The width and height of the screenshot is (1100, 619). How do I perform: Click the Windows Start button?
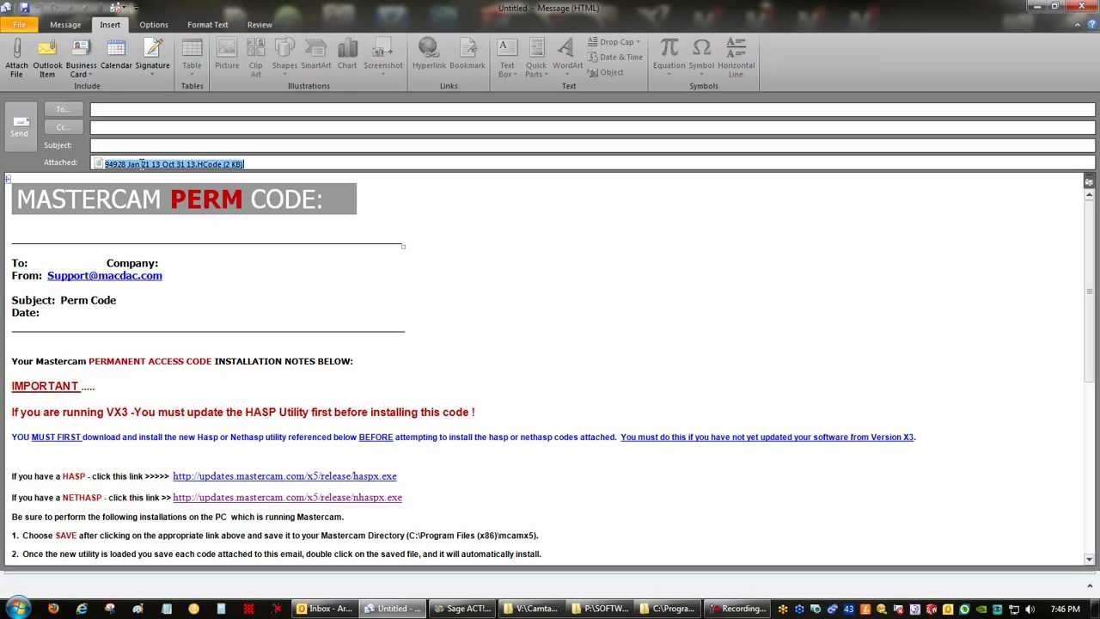point(18,609)
